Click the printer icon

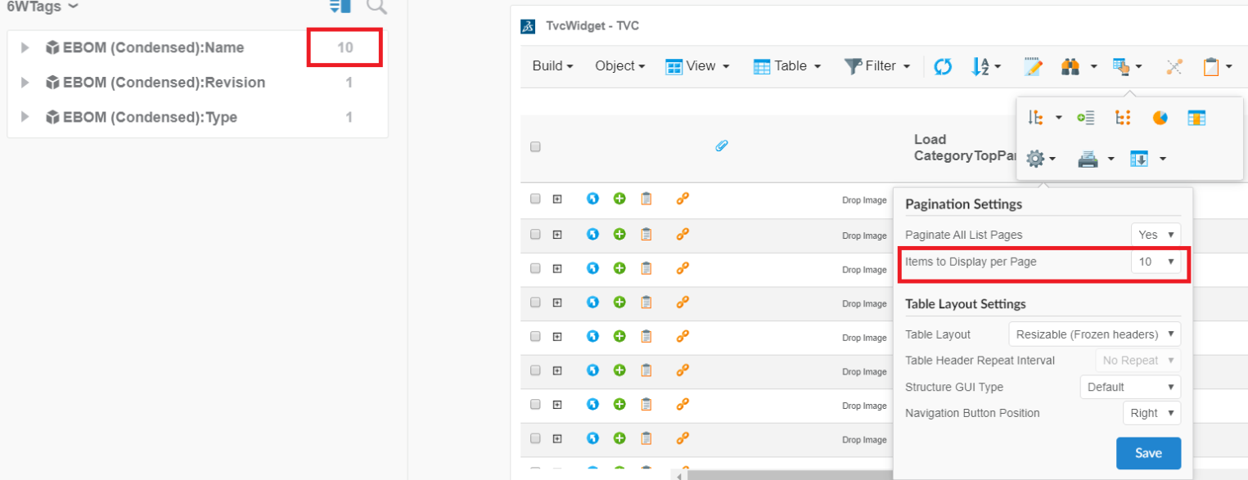(x=1088, y=159)
